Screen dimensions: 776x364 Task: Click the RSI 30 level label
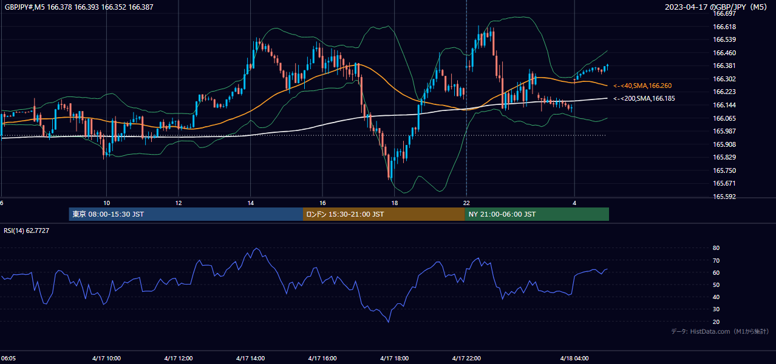coord(716,309)
